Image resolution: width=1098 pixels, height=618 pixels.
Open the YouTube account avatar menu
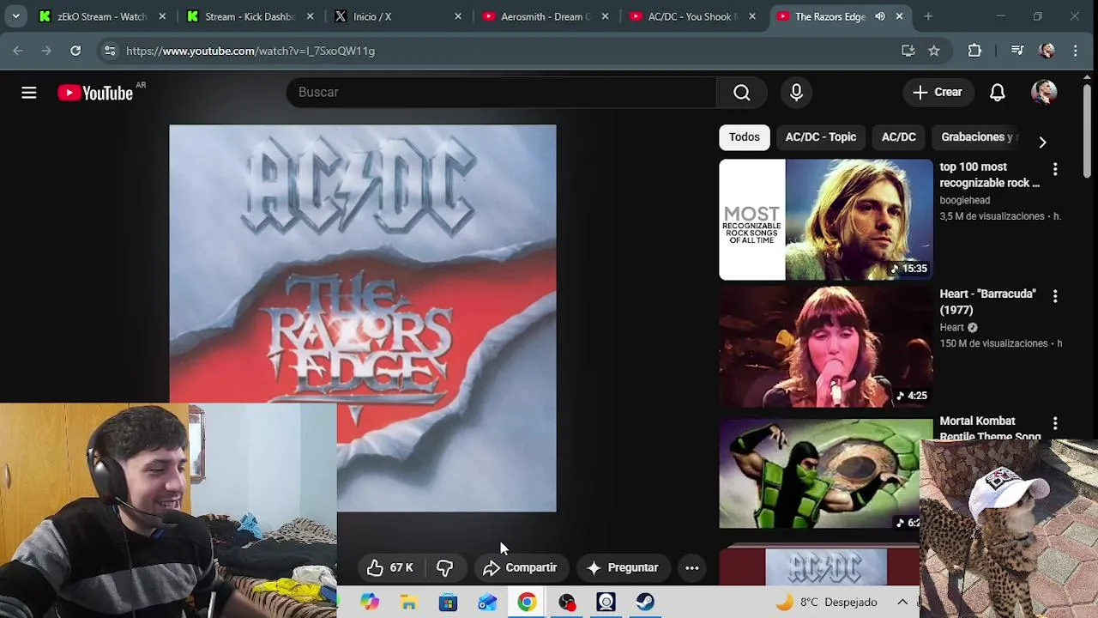point(1044,93)
